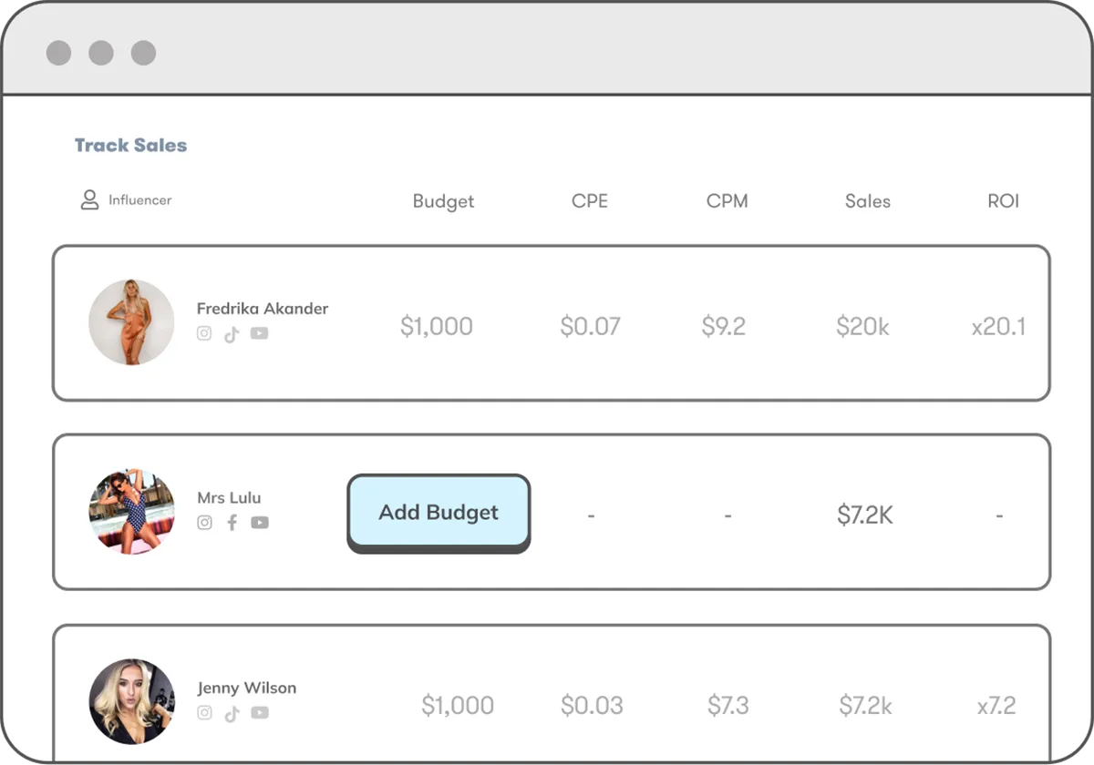Click YouTube icon under Fredrika Akander
The image size is (1094, 765).
[260, 333]
